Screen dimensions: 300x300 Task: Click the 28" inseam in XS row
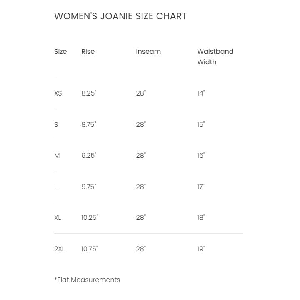tap(141, 93)
